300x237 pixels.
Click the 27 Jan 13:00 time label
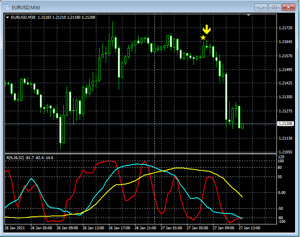249,228
